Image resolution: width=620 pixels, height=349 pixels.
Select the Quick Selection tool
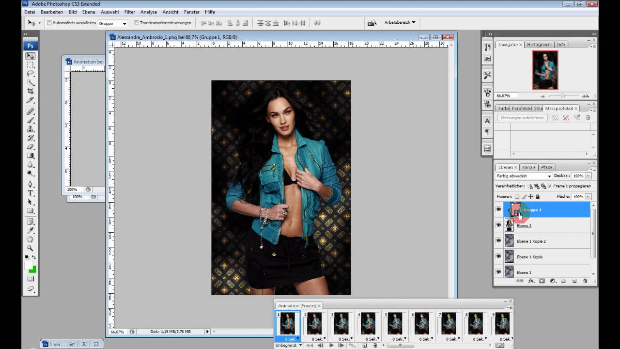[31, 82]
